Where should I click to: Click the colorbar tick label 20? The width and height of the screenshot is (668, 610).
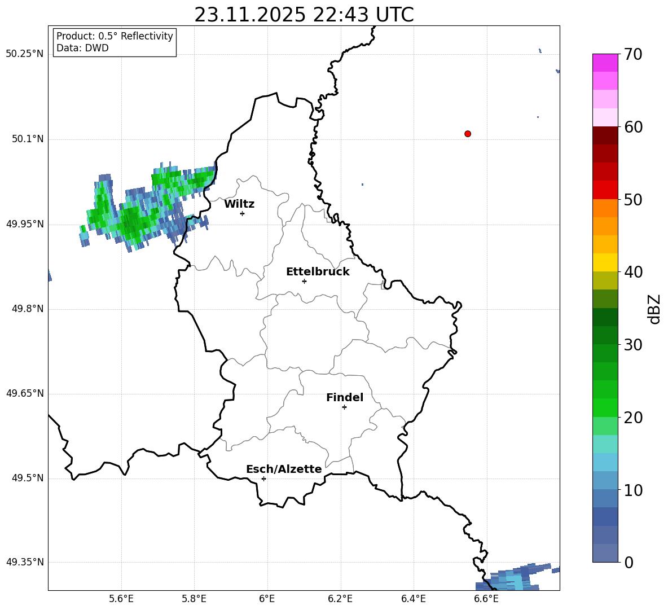[633, 418]
